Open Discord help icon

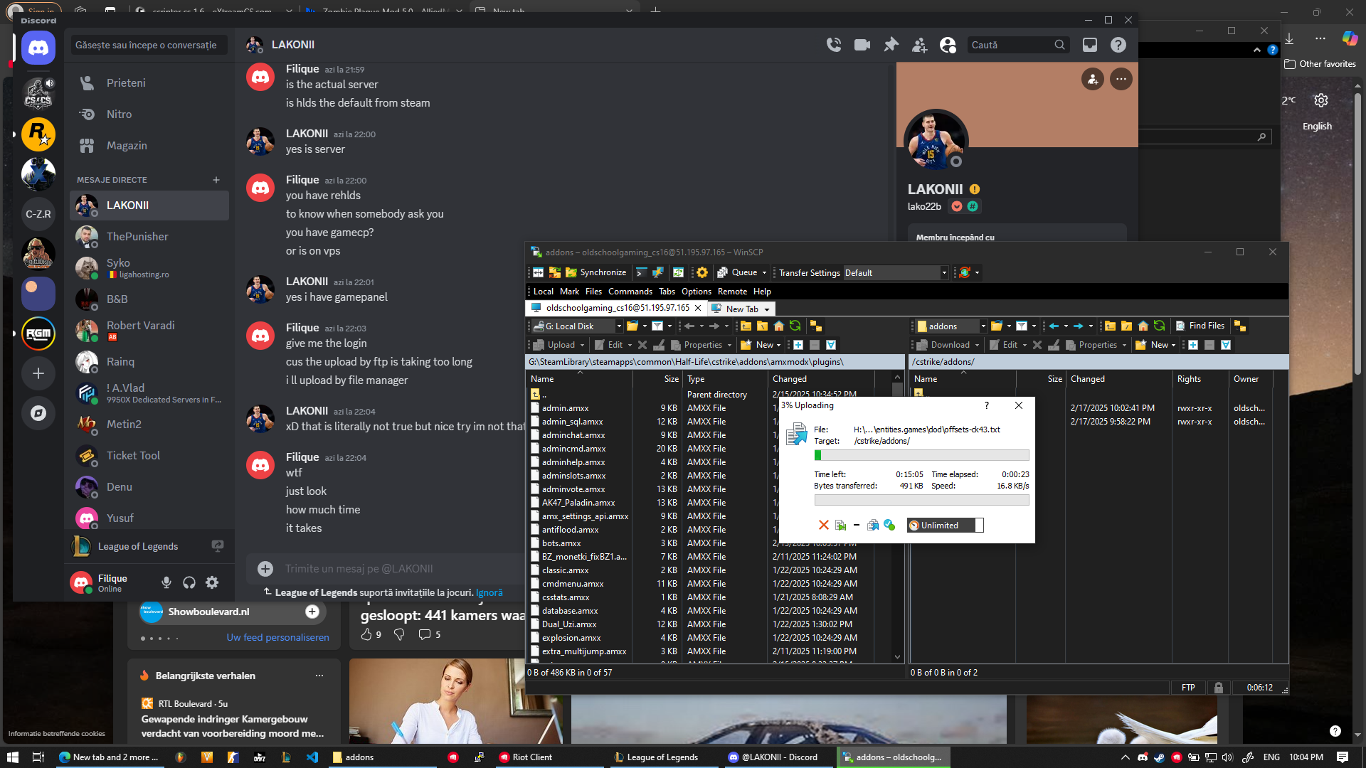point(1118,45)
